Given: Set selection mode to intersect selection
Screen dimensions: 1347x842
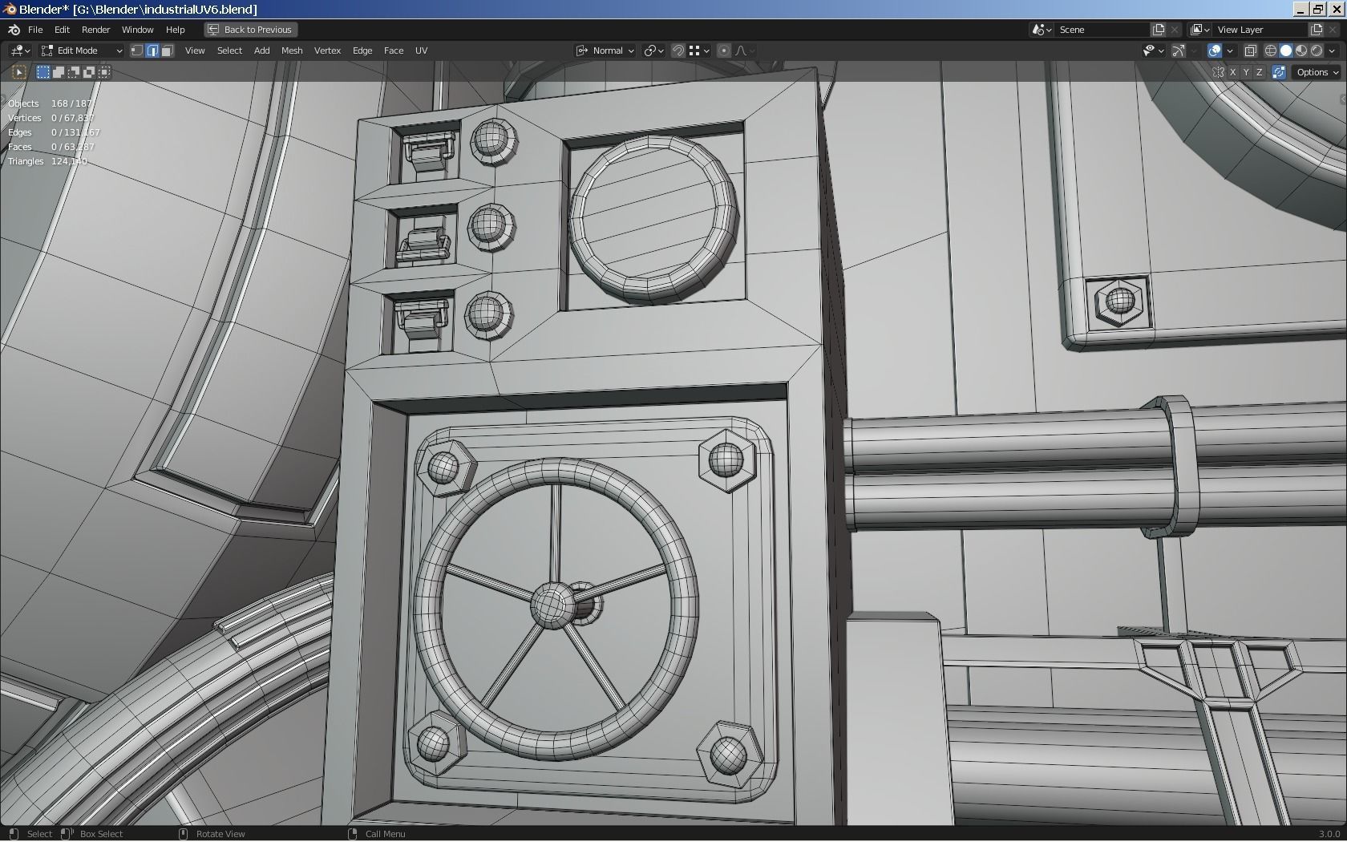Looking at the screenshot, I should [x=104, y=72].
